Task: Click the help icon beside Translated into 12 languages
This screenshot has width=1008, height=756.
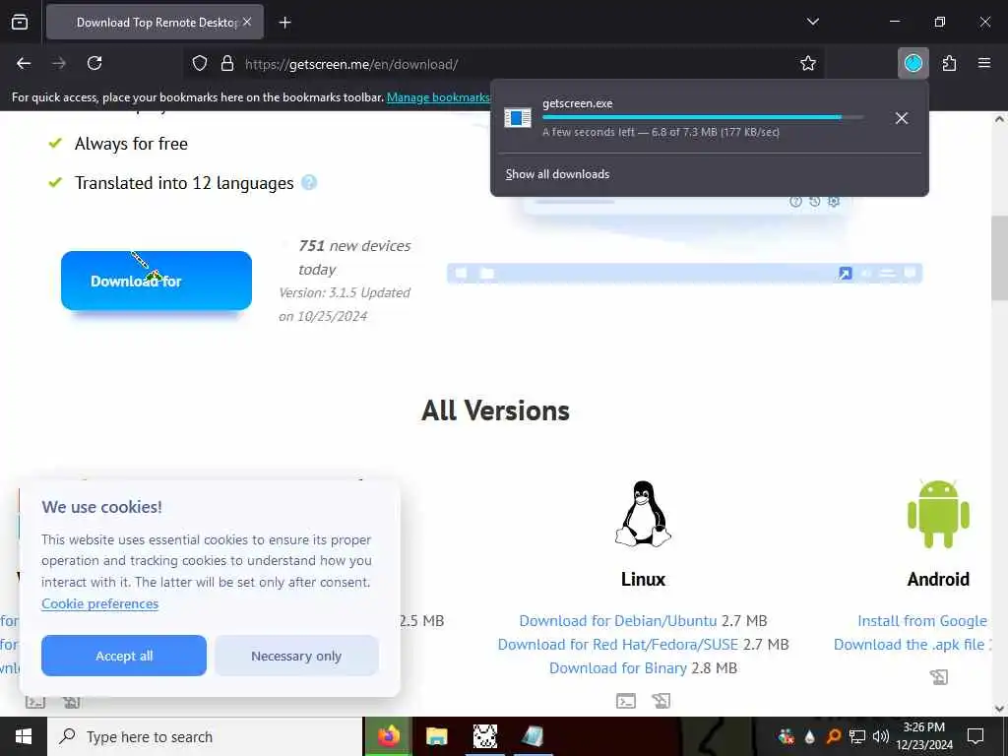Action: [309, 182]
